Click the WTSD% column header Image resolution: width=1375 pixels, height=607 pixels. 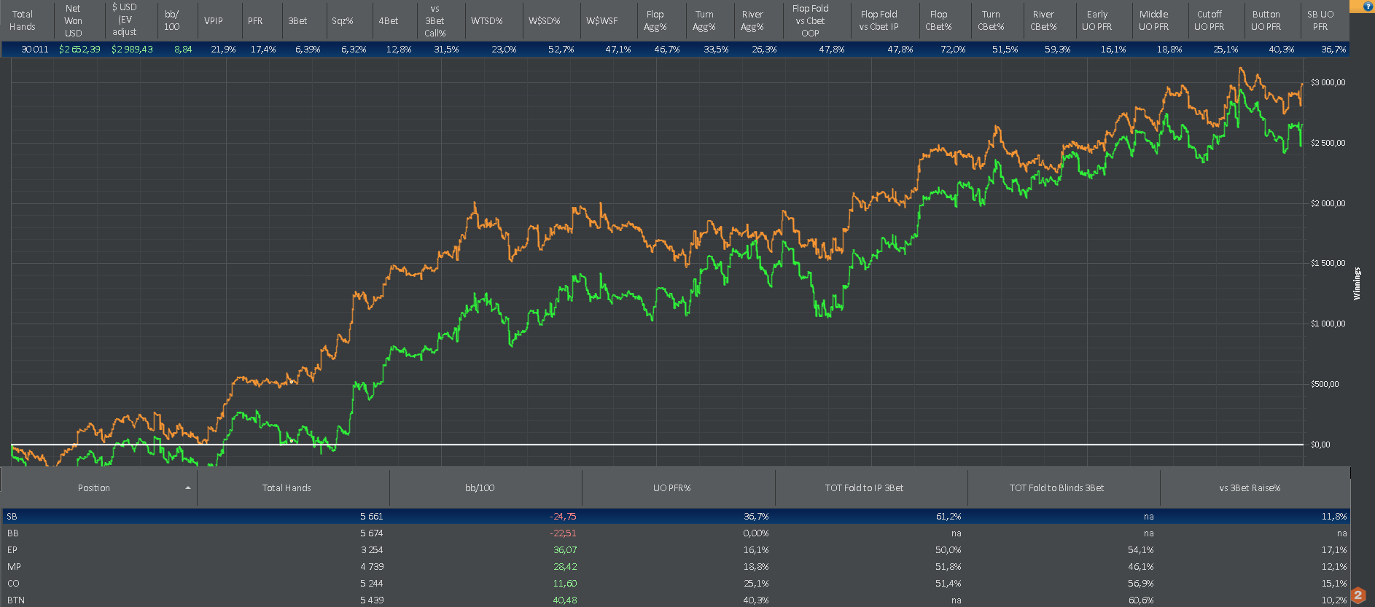[x=486, y=21]
